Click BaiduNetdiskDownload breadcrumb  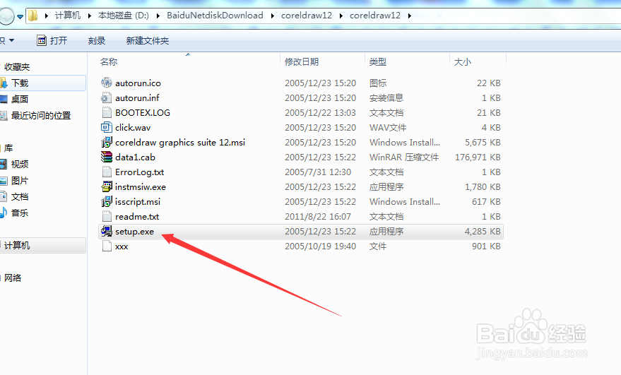coord(215,16)
